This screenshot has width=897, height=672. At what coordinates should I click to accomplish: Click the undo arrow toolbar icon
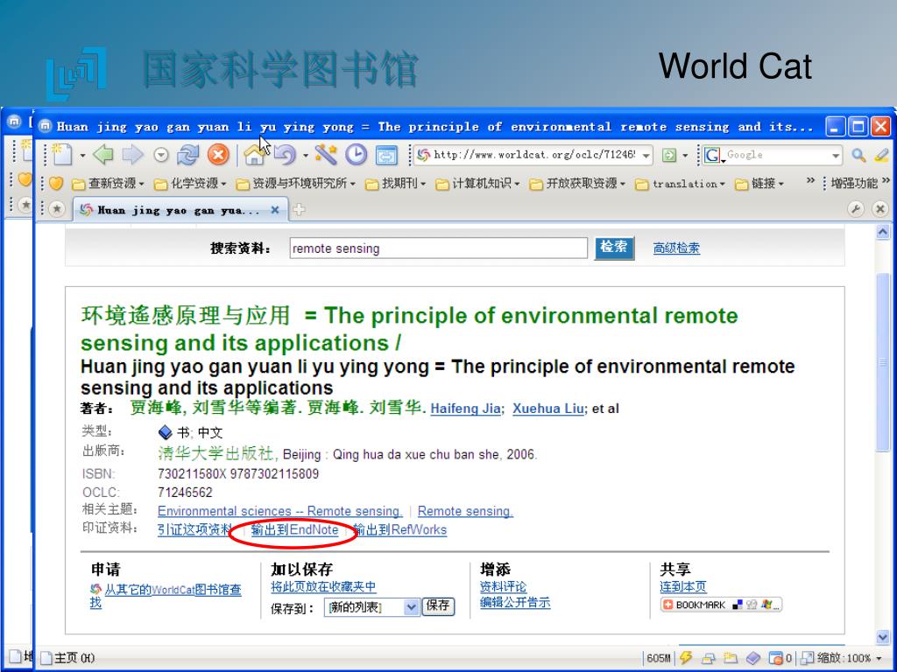285,154
